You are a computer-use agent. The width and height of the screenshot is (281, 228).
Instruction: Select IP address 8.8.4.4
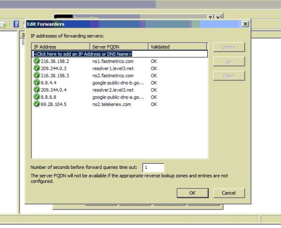click(x=49, y=83)
